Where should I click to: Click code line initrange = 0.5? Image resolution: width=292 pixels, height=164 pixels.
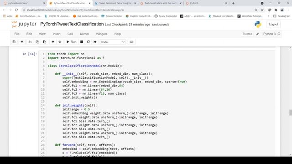(x=76, y=109)
